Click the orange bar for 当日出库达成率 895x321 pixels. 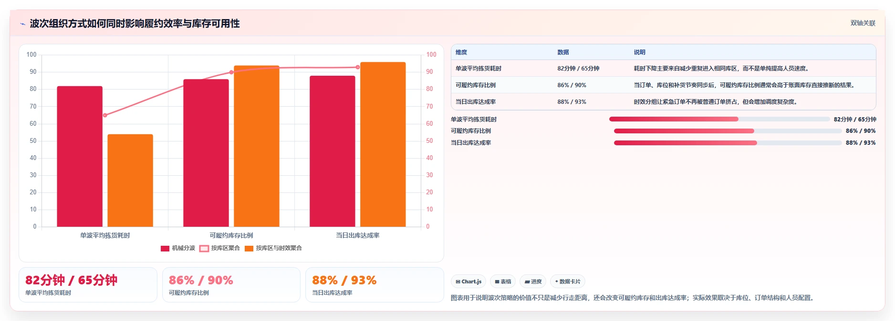[383, 144]
